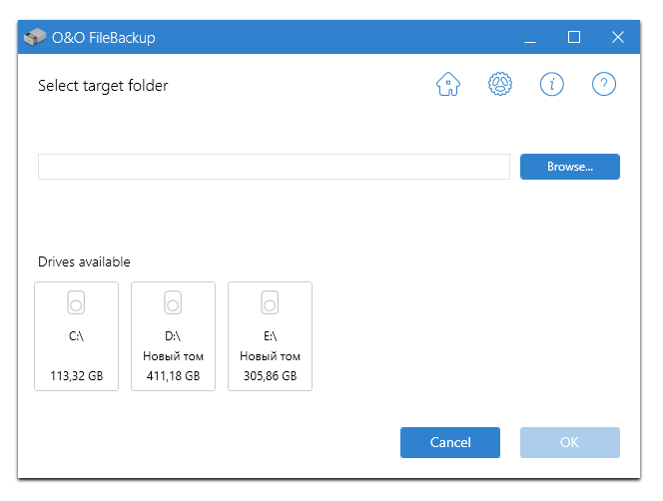Open the help question mark icon
Screen dimensions: 663x501
(x=604, y=84)
